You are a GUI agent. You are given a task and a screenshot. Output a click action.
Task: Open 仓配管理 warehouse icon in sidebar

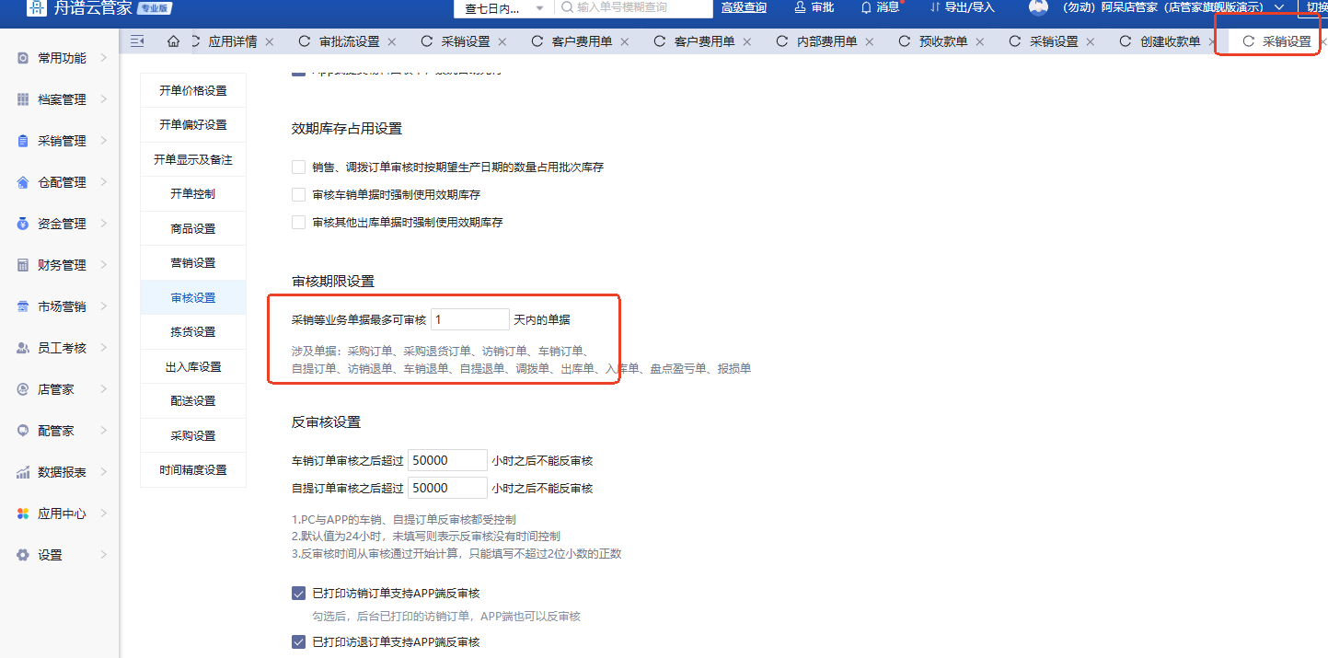(23, 182)
